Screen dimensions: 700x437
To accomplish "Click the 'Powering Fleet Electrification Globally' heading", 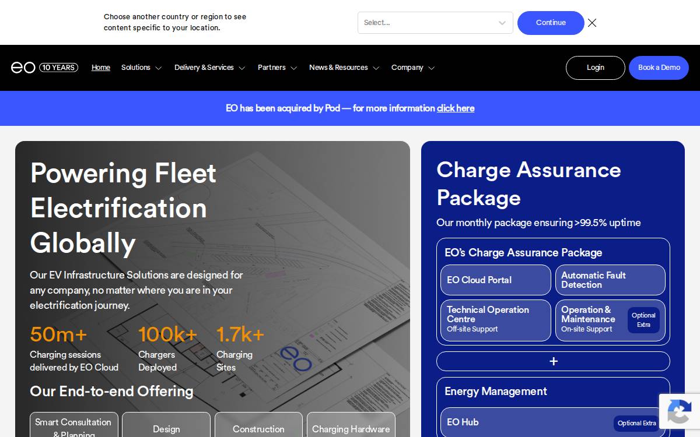I will click(123, 208).
